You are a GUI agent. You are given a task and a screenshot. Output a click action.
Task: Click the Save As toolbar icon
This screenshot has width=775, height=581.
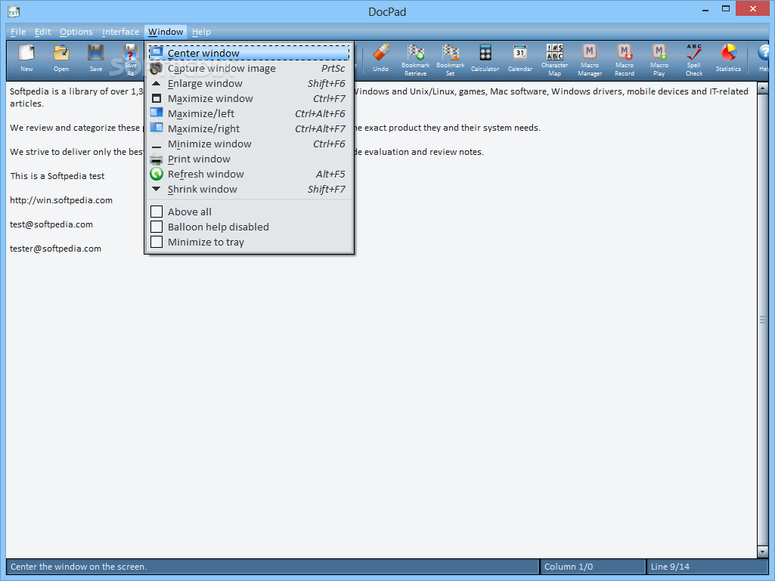[x=131, y=60]
